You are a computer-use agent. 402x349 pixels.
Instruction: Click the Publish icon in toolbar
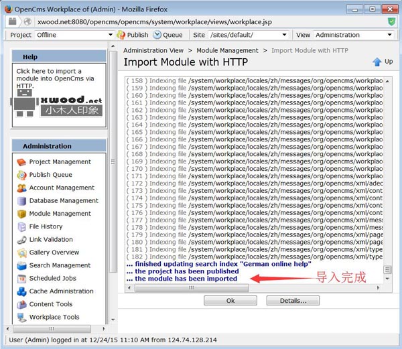pyautogui.click(x=121, y=35)
